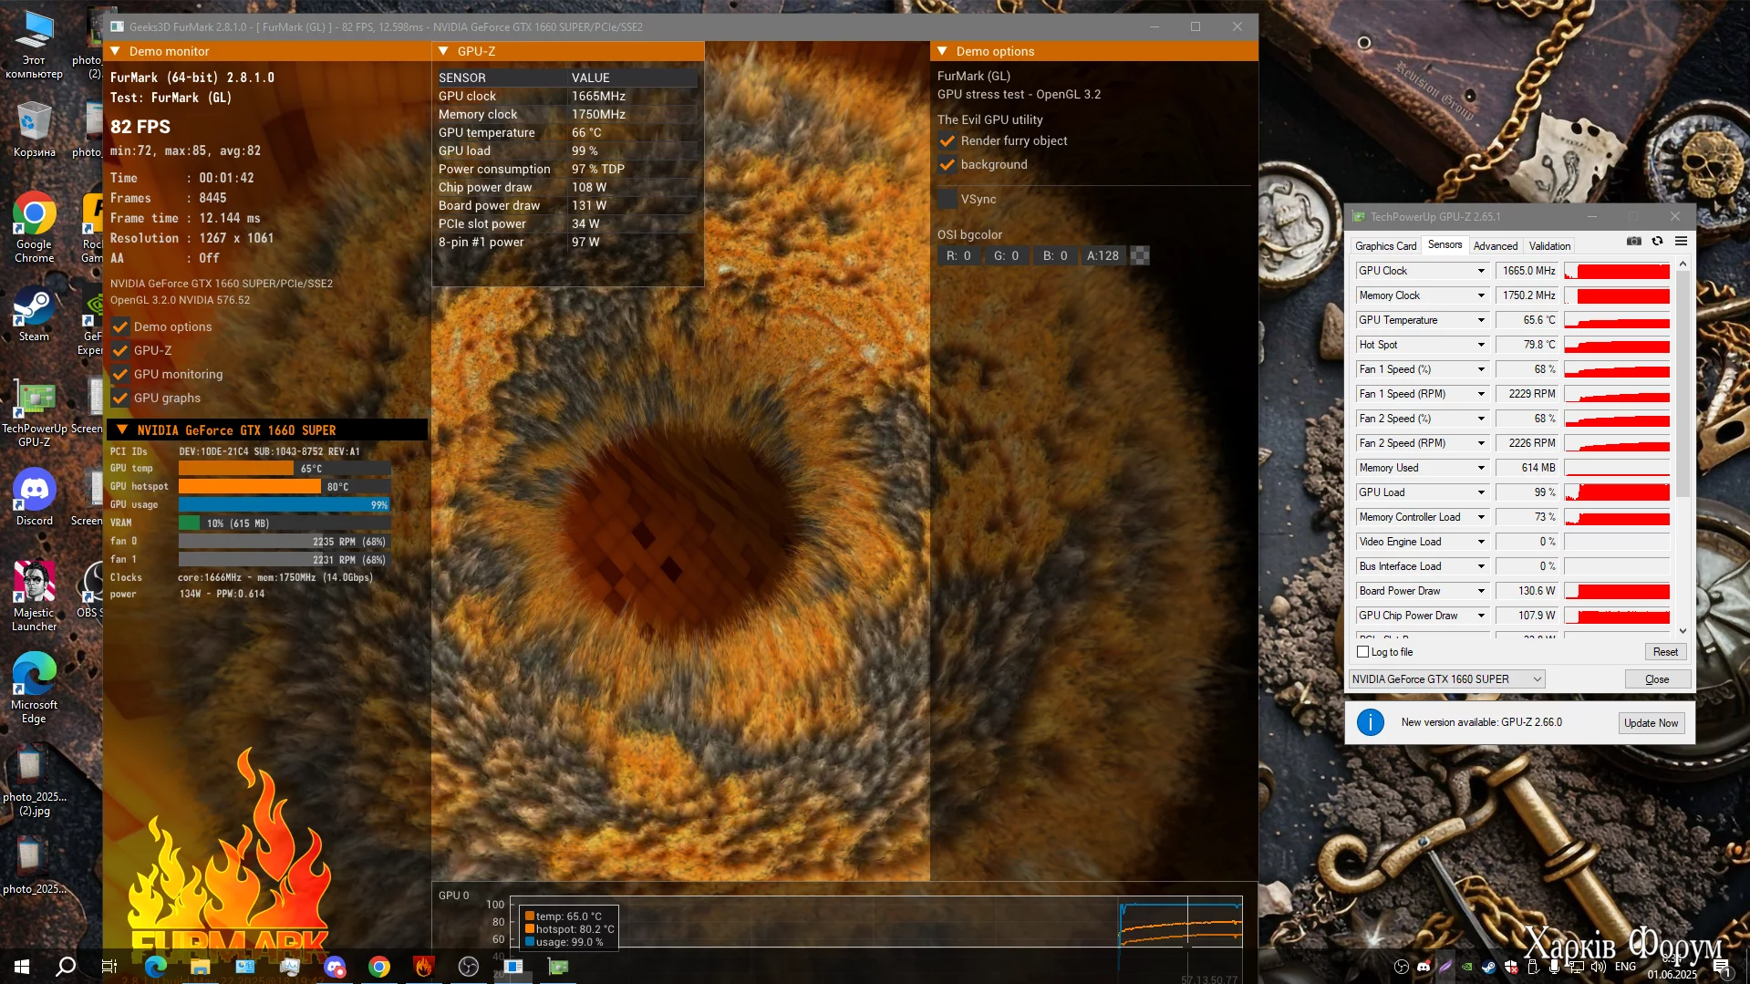1750x984 pixels.
Task: Click the Discord icon in the taskbar
Action: tap(334, 967)
